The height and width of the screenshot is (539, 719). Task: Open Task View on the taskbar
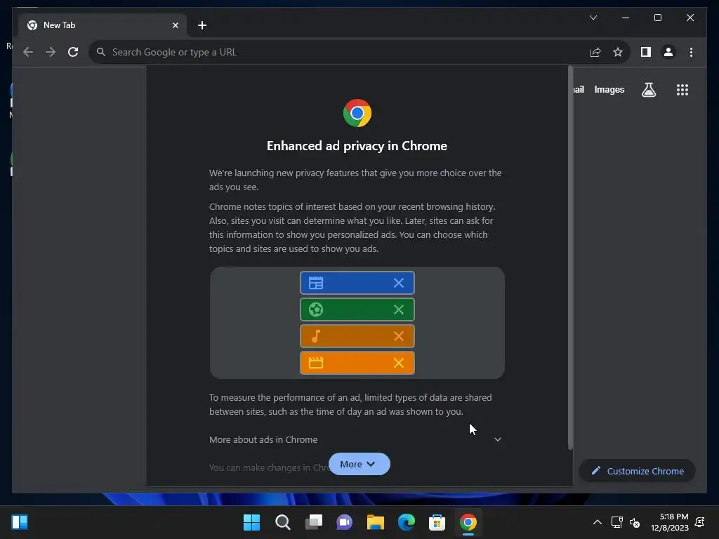click(x=314, y=522)
